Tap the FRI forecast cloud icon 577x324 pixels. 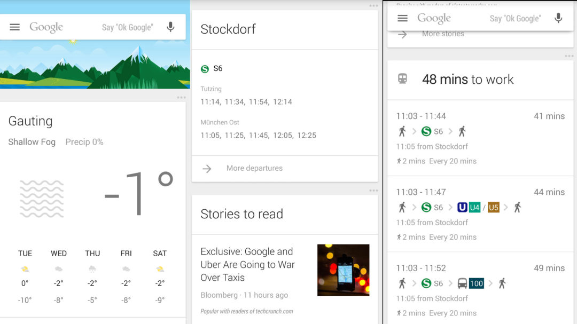[126, 269]
